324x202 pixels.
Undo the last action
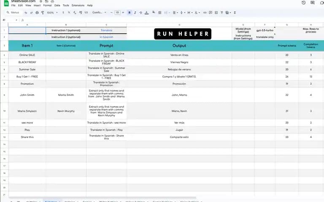pos(26,13)
